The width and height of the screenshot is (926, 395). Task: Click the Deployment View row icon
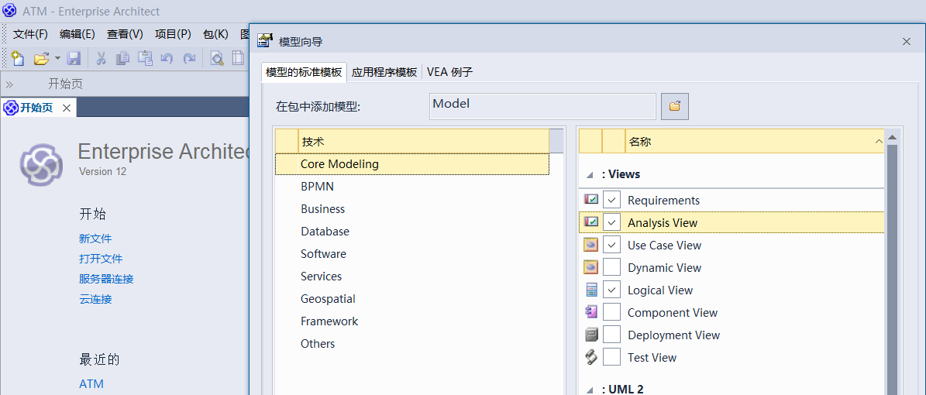coord(592,335)
